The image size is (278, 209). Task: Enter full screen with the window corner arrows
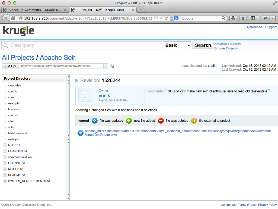tap(275, 3)
